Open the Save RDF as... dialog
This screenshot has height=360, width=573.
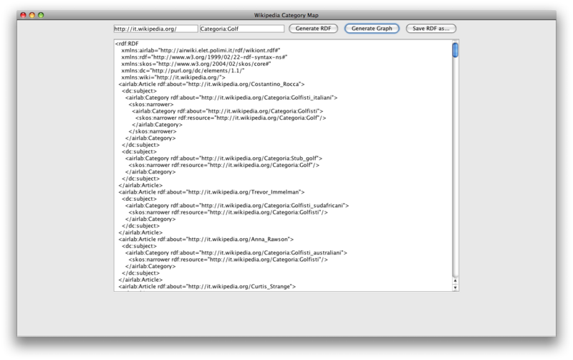[432, 29]
